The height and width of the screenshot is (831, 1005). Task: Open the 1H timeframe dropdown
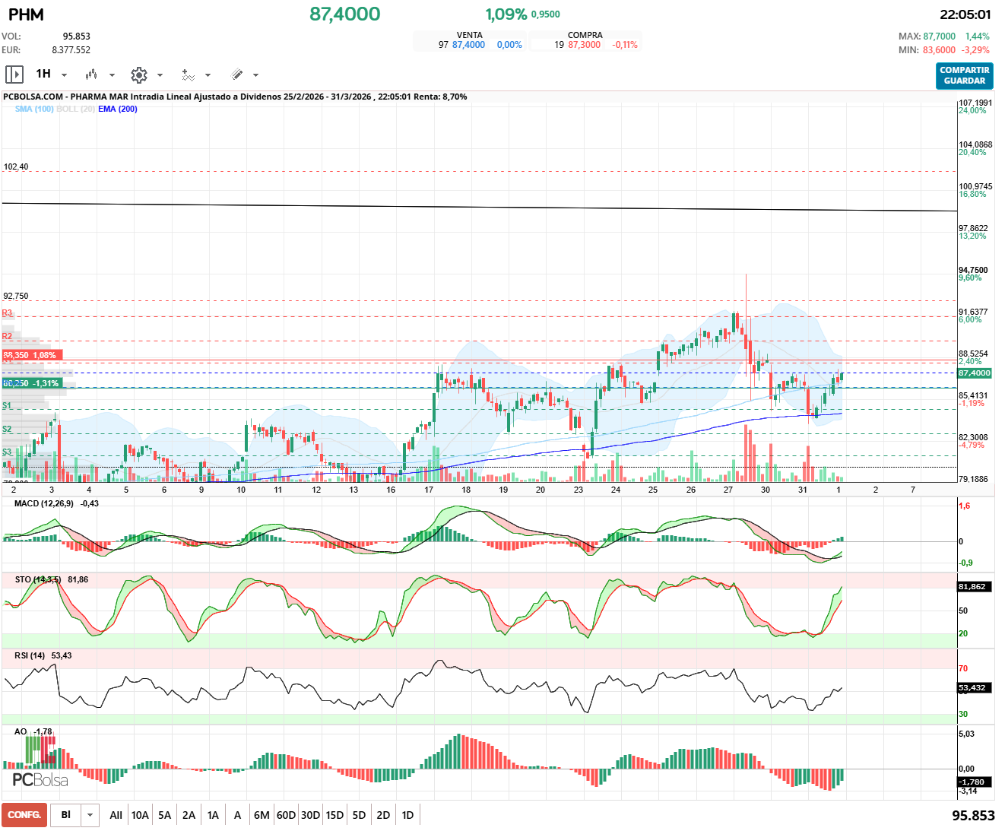[x=52, y=75]
